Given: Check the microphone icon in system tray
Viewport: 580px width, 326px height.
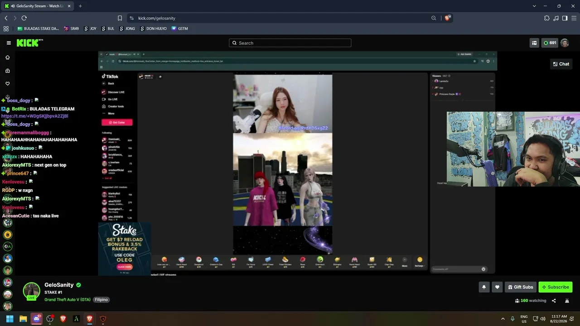Looking at the screenshot, I should [512, 319].
